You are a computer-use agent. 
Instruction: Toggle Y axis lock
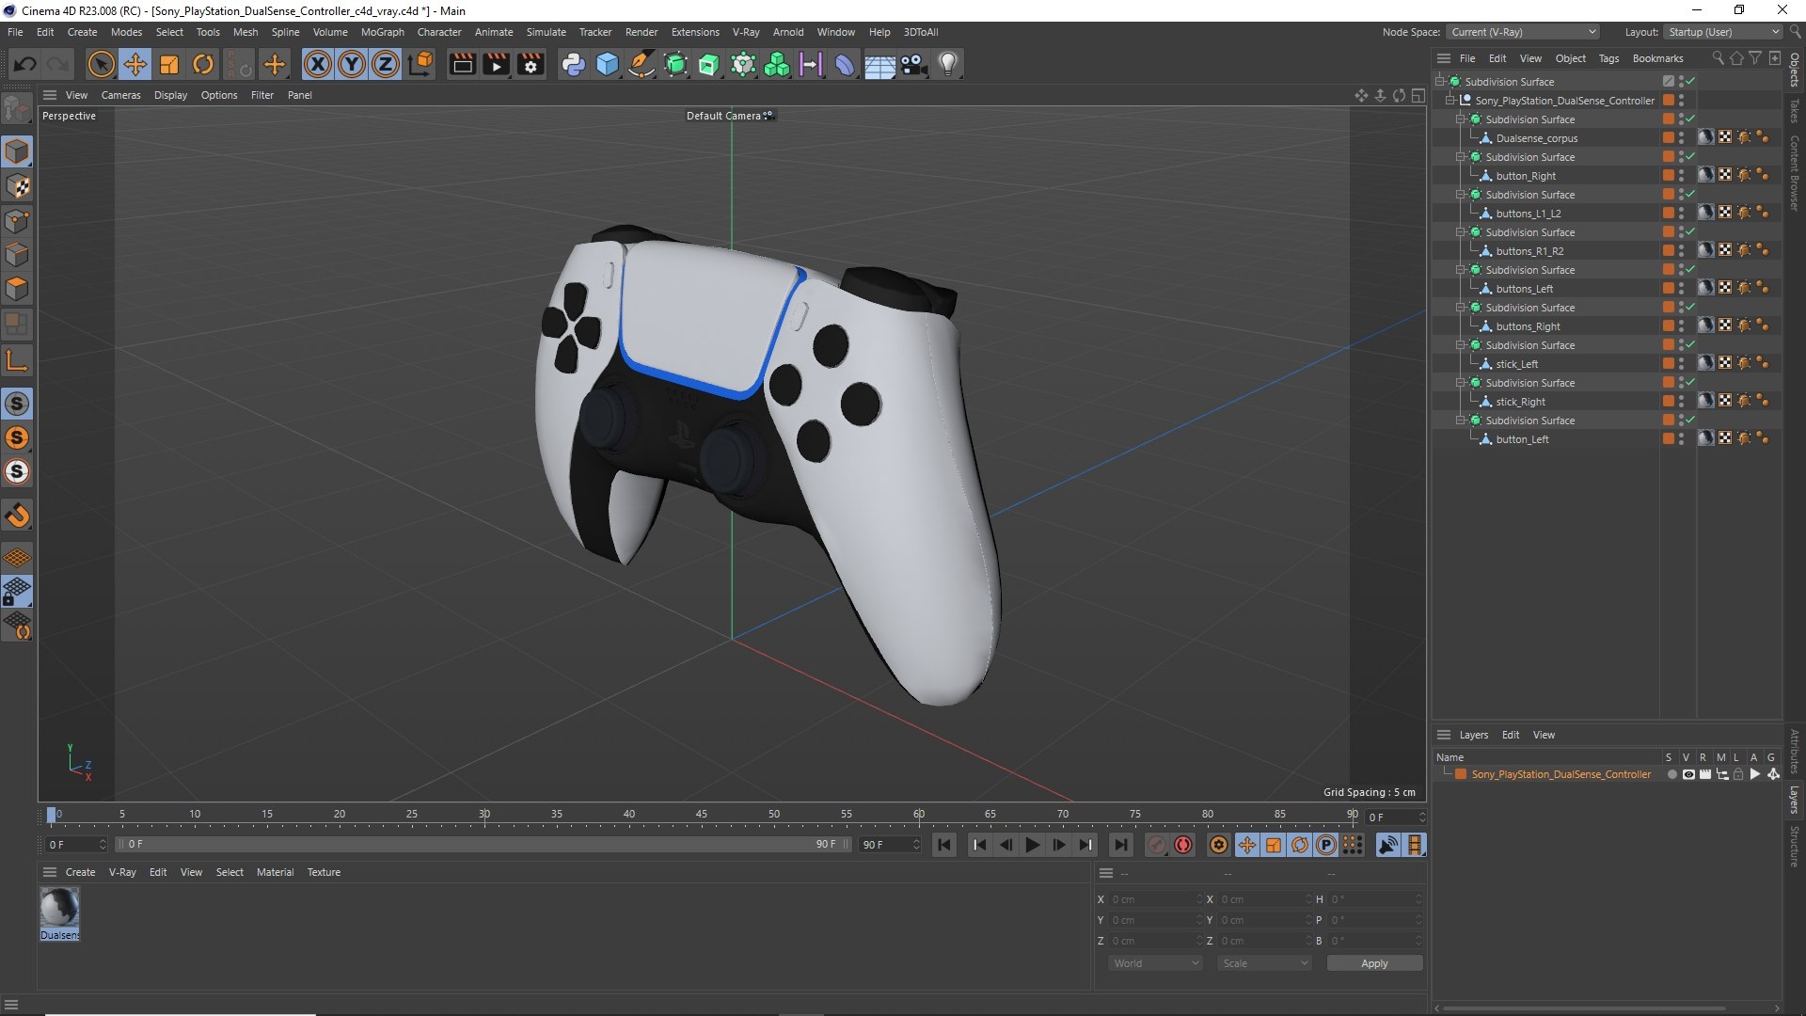click(x=352, y=64)
